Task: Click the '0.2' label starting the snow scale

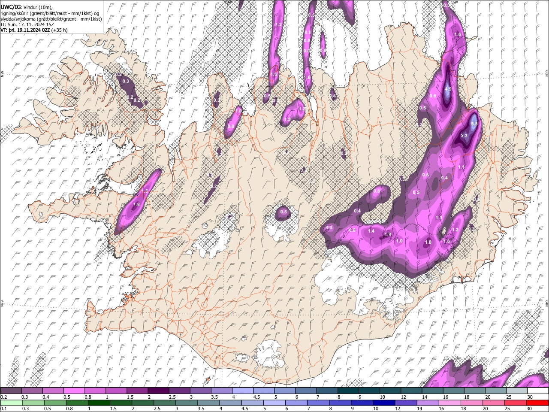Action: click(x=3, y=397)
